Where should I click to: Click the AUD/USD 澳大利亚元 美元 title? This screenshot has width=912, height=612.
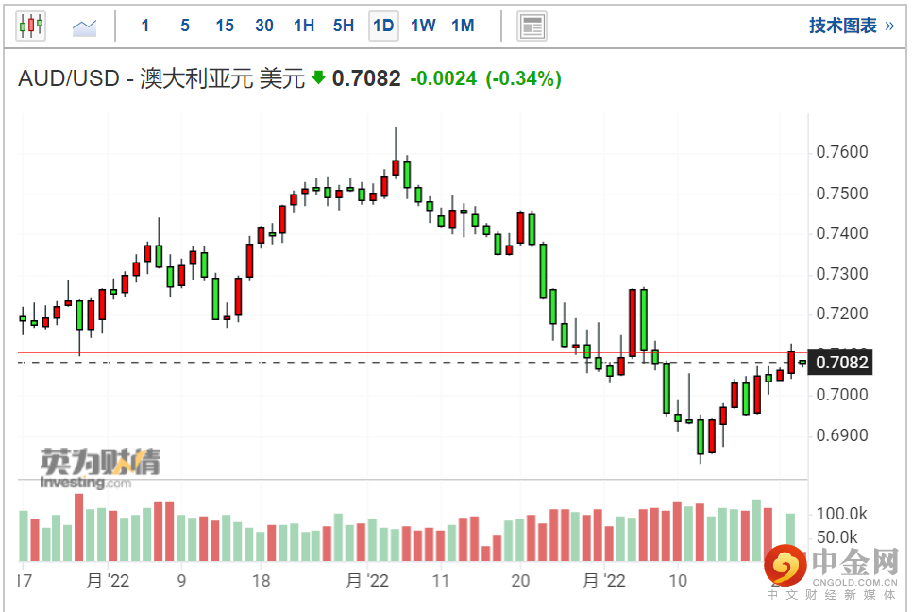[x=161, y=78]
